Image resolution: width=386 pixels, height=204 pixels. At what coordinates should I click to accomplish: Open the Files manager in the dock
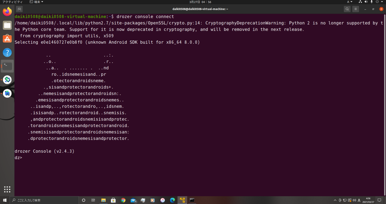[x=7, y=25]
